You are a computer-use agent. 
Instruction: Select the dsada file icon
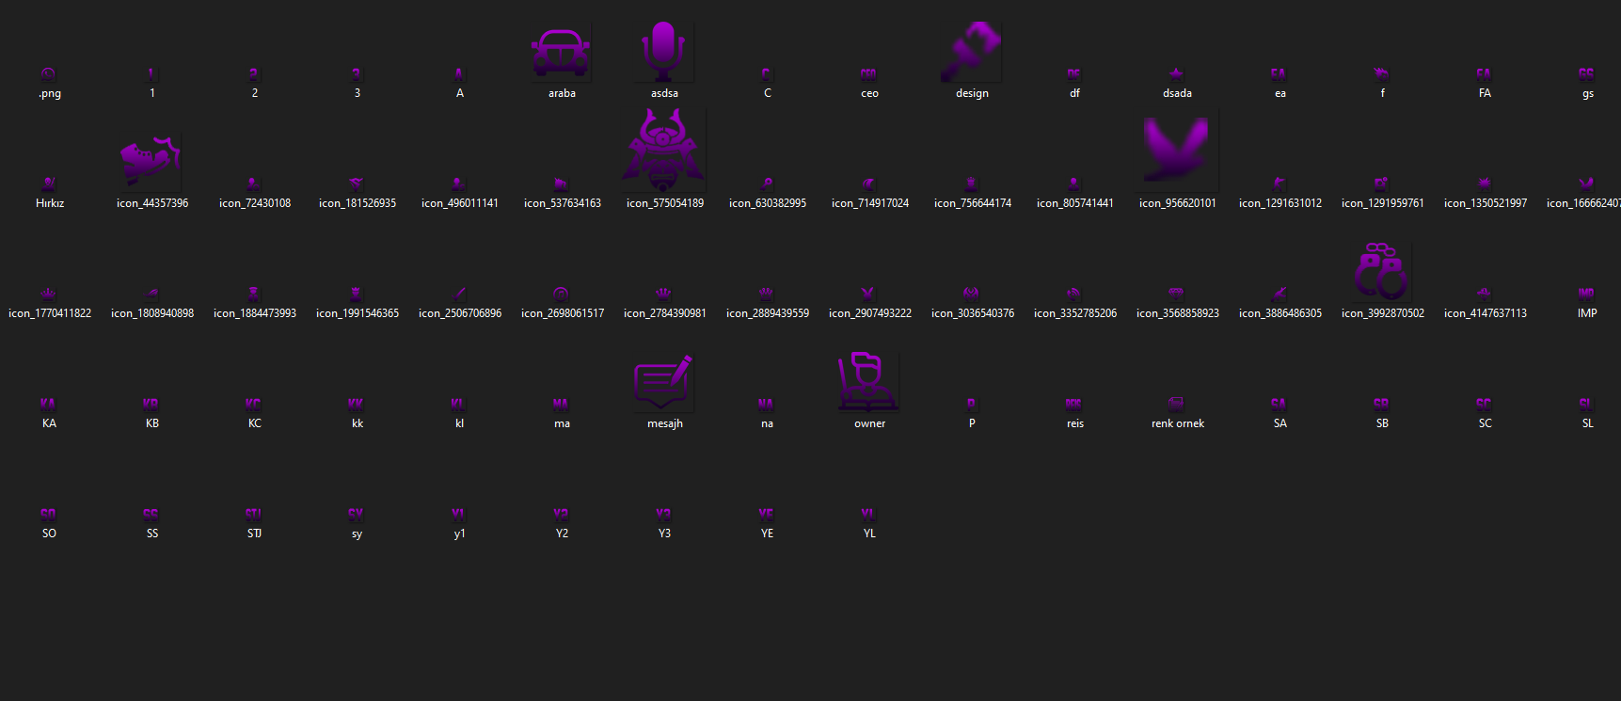pos(1176,73)
